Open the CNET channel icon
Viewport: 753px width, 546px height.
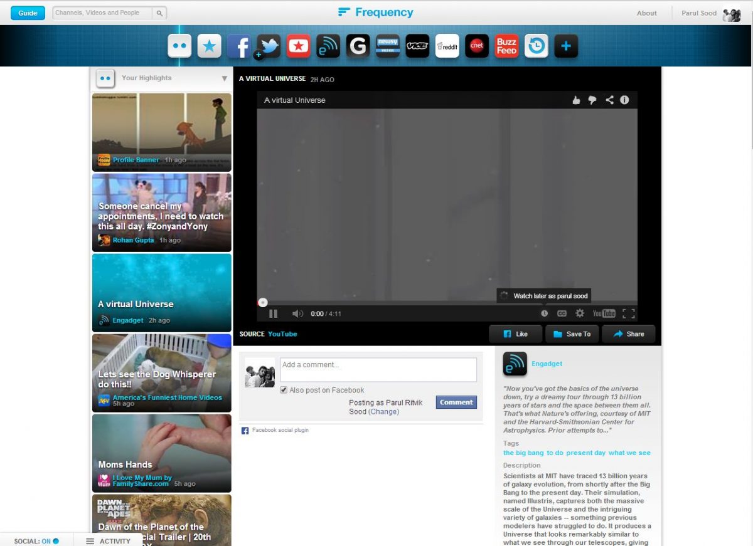[x=477, y=46]
